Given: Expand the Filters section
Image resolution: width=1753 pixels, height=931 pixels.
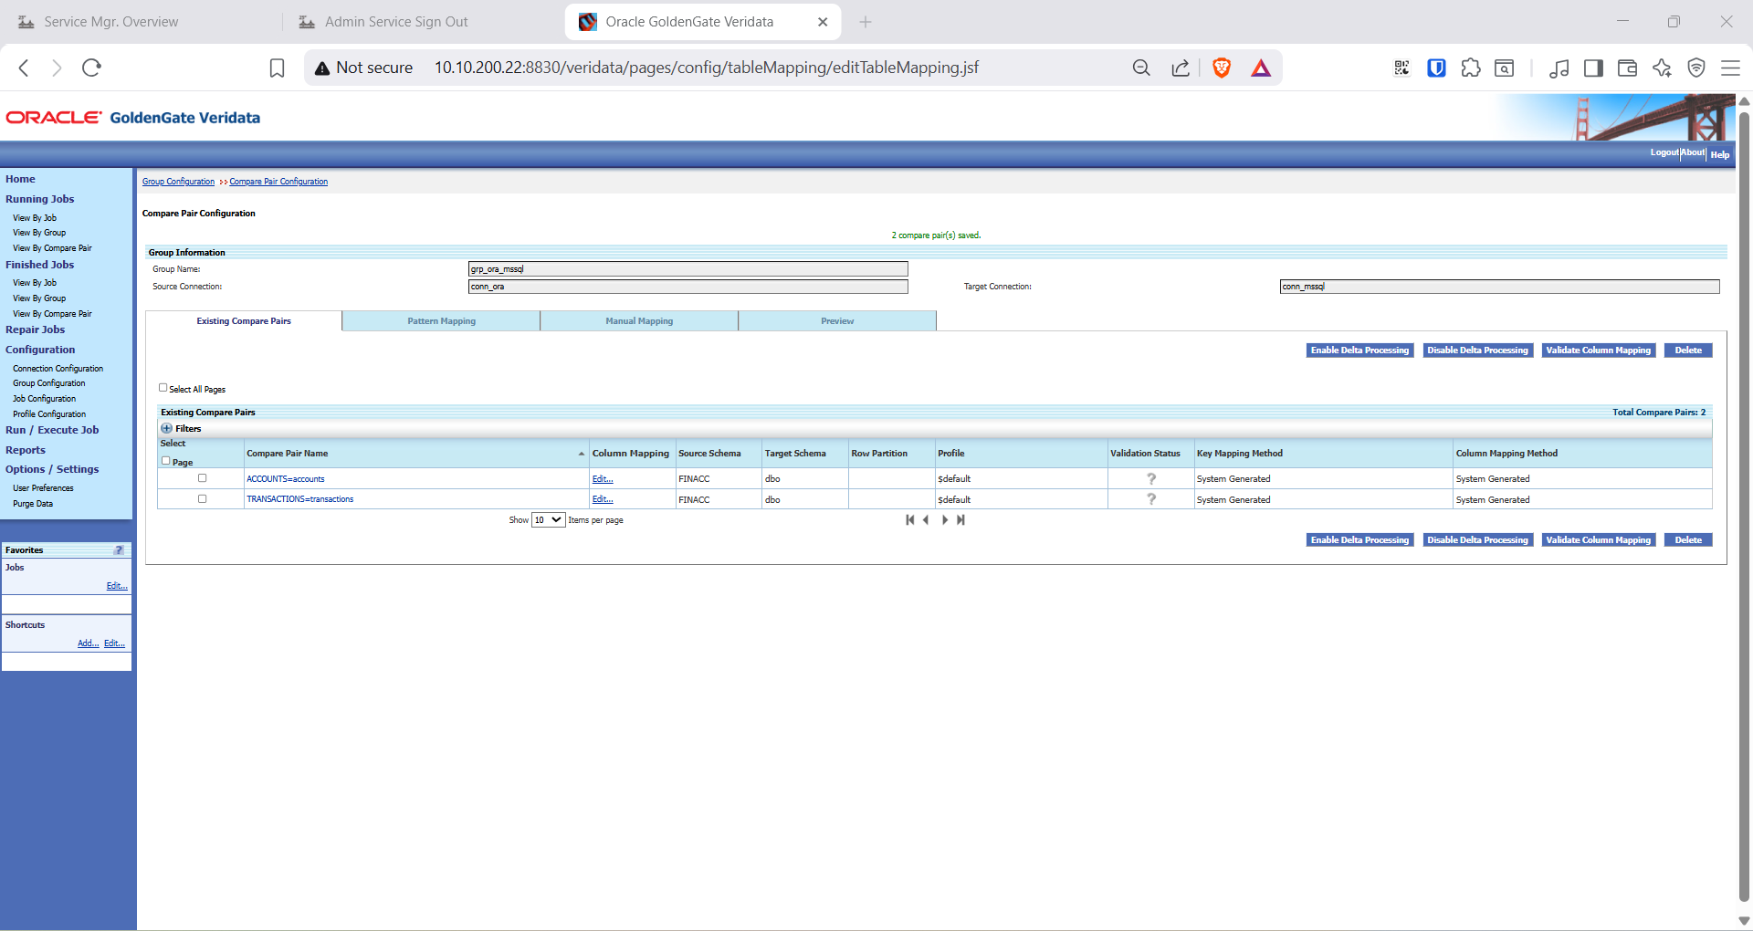Looking at the screenshot, I should [167, 428].
